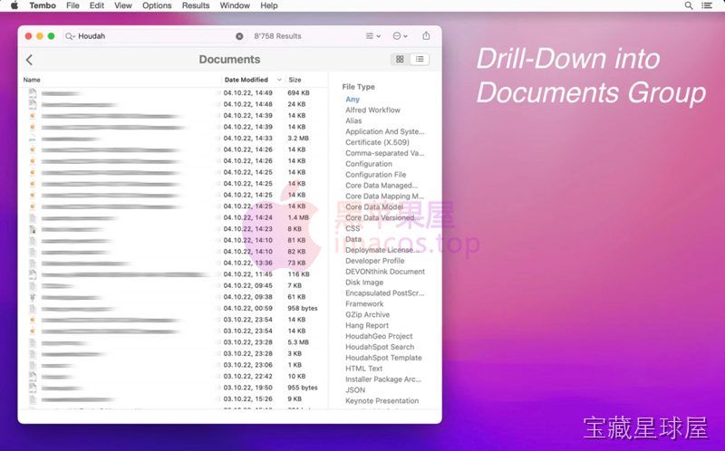Go back with the chevron arrow
The height and width of the screenshot is (451, 725).
pos(29,60)
